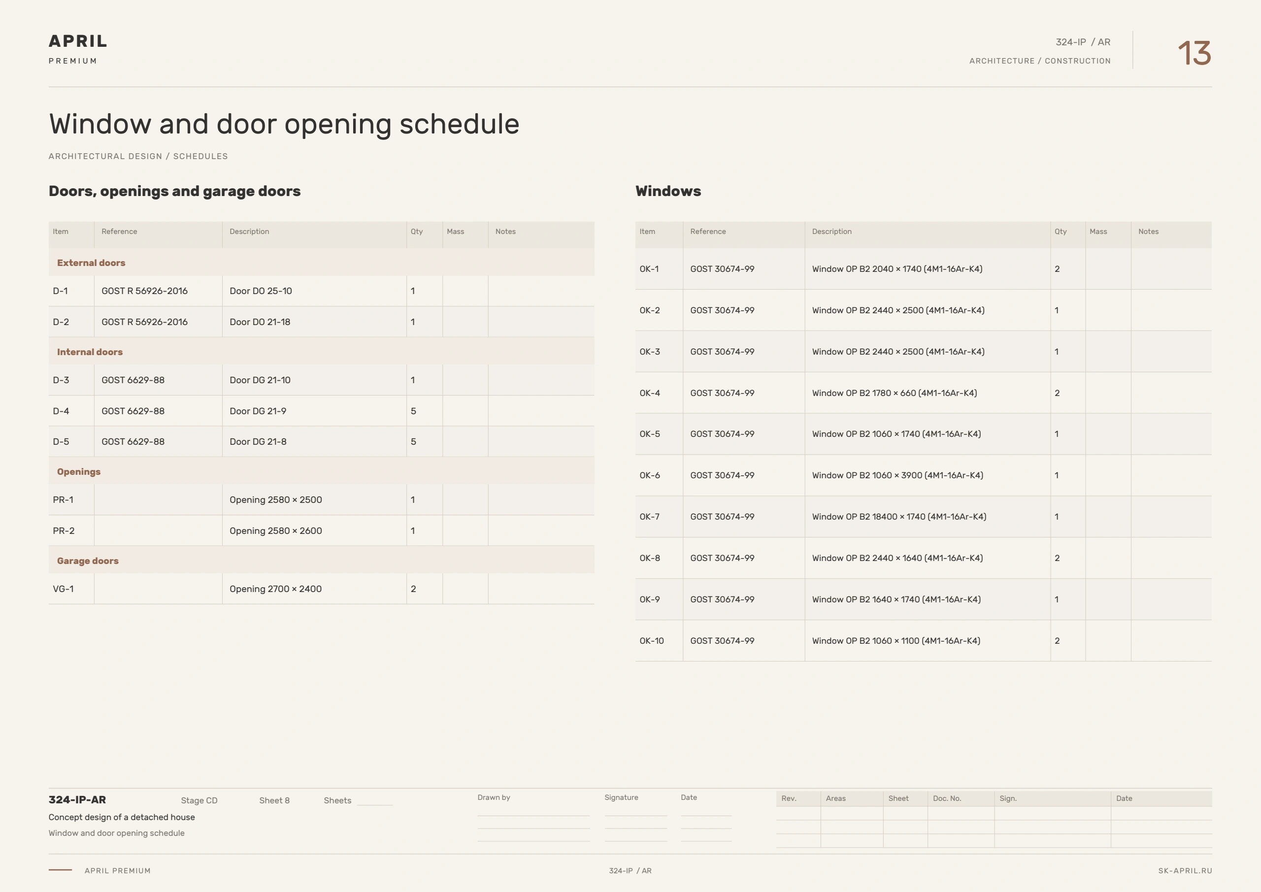Click the blank Sheets count field
Screen dimensions: 1261x892
tap(375, 800)
